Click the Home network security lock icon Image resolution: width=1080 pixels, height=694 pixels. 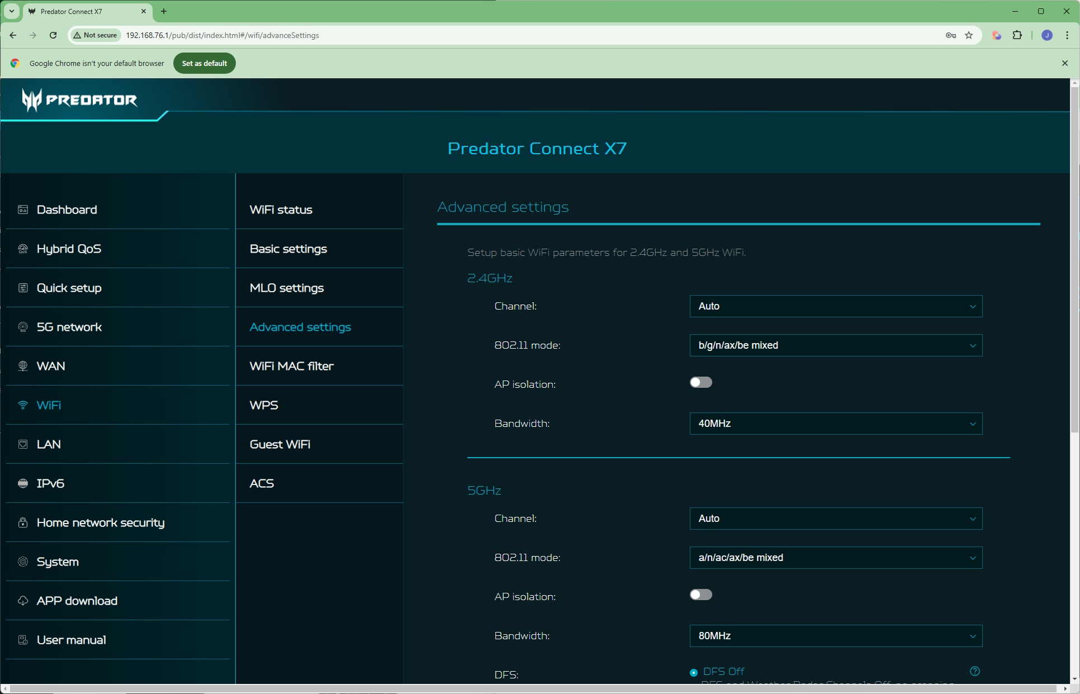(23, 522)
